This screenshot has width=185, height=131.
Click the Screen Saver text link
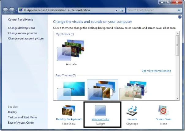(164, 119)
